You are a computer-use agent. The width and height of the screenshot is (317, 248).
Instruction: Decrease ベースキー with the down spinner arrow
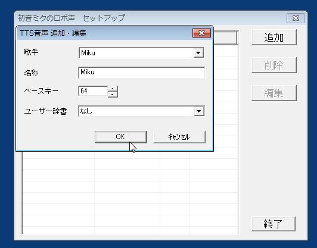(113, 94)
